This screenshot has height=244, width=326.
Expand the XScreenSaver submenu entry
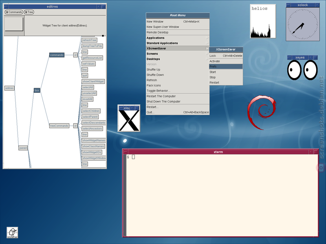178,48
